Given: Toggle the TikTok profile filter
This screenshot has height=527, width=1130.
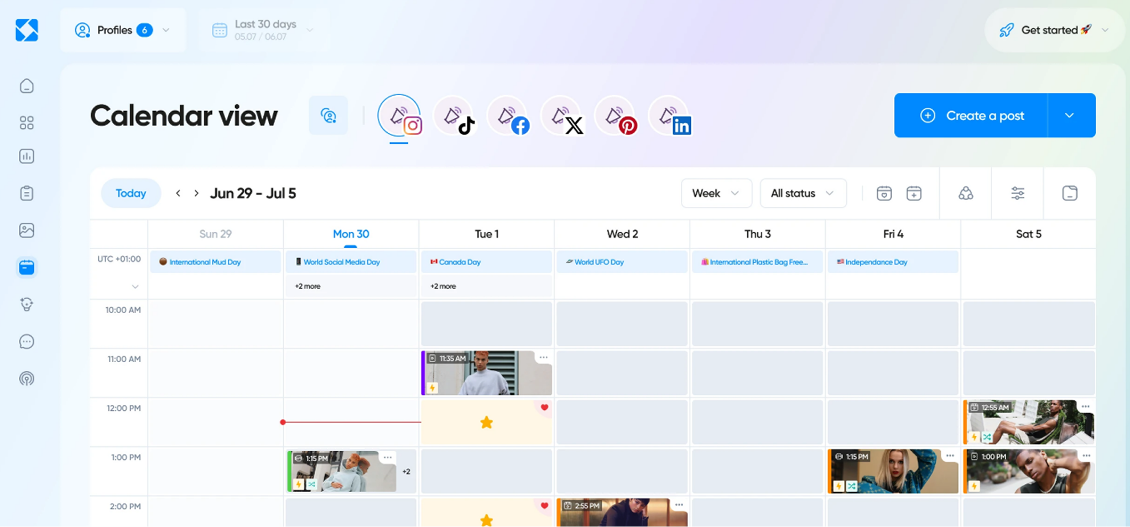Looking at the screenshot, I should pos(454,117).
